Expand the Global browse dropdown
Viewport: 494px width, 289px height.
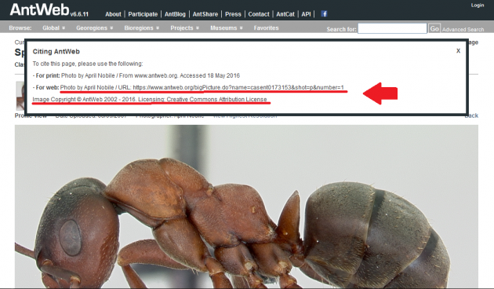[53, 27]
